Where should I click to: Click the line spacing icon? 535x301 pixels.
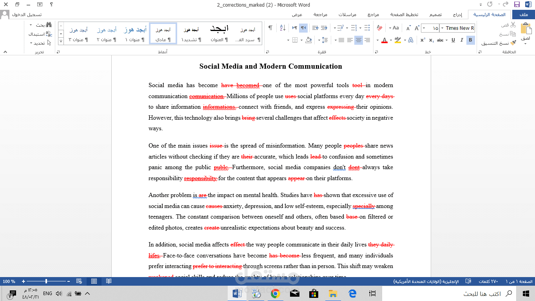click(324, 40)
